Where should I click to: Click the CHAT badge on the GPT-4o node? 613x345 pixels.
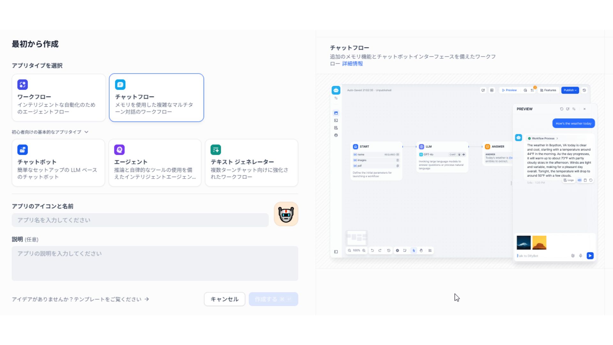pyautogui.click(x=452, y=154)
